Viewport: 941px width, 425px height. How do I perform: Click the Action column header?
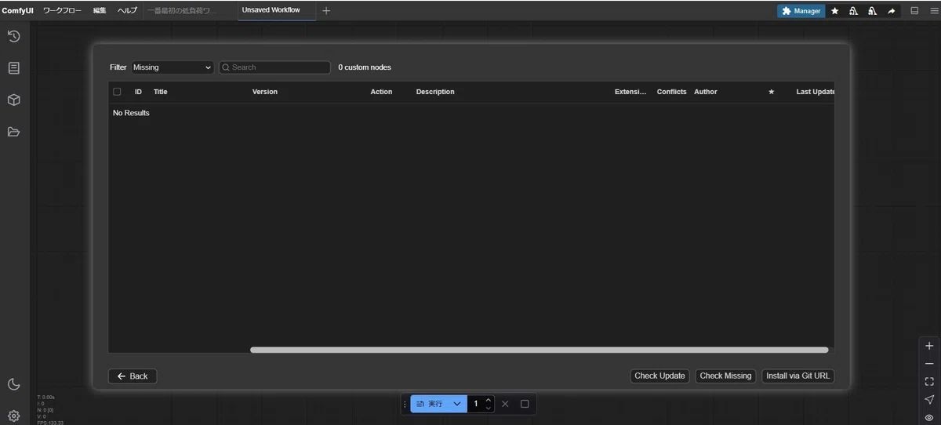tap(381, 92)
